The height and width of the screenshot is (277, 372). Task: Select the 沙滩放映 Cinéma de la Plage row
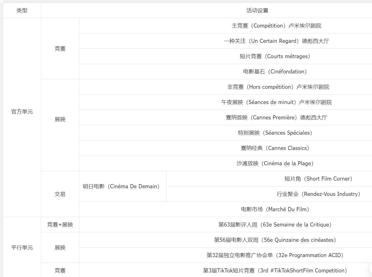point(275,163)
